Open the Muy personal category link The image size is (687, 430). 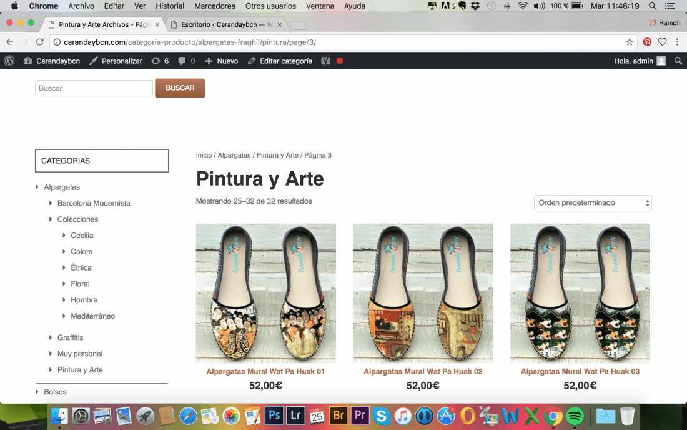coord(80,354)
